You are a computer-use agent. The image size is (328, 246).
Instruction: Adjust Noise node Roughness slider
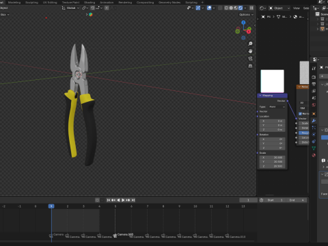click(304, 133)
